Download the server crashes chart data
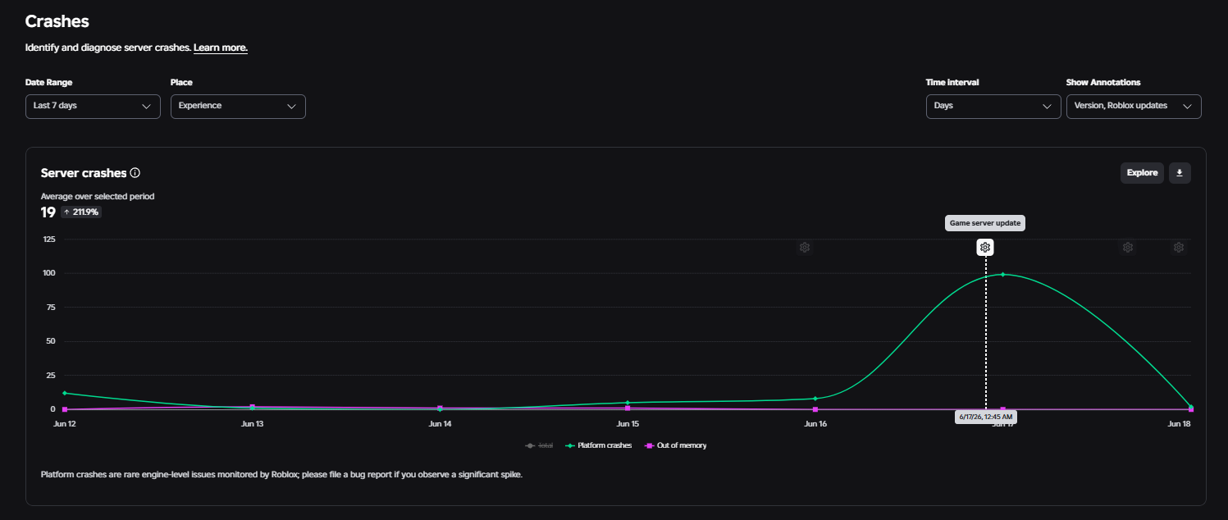 pyautogui.click(x=1180, y=173)
